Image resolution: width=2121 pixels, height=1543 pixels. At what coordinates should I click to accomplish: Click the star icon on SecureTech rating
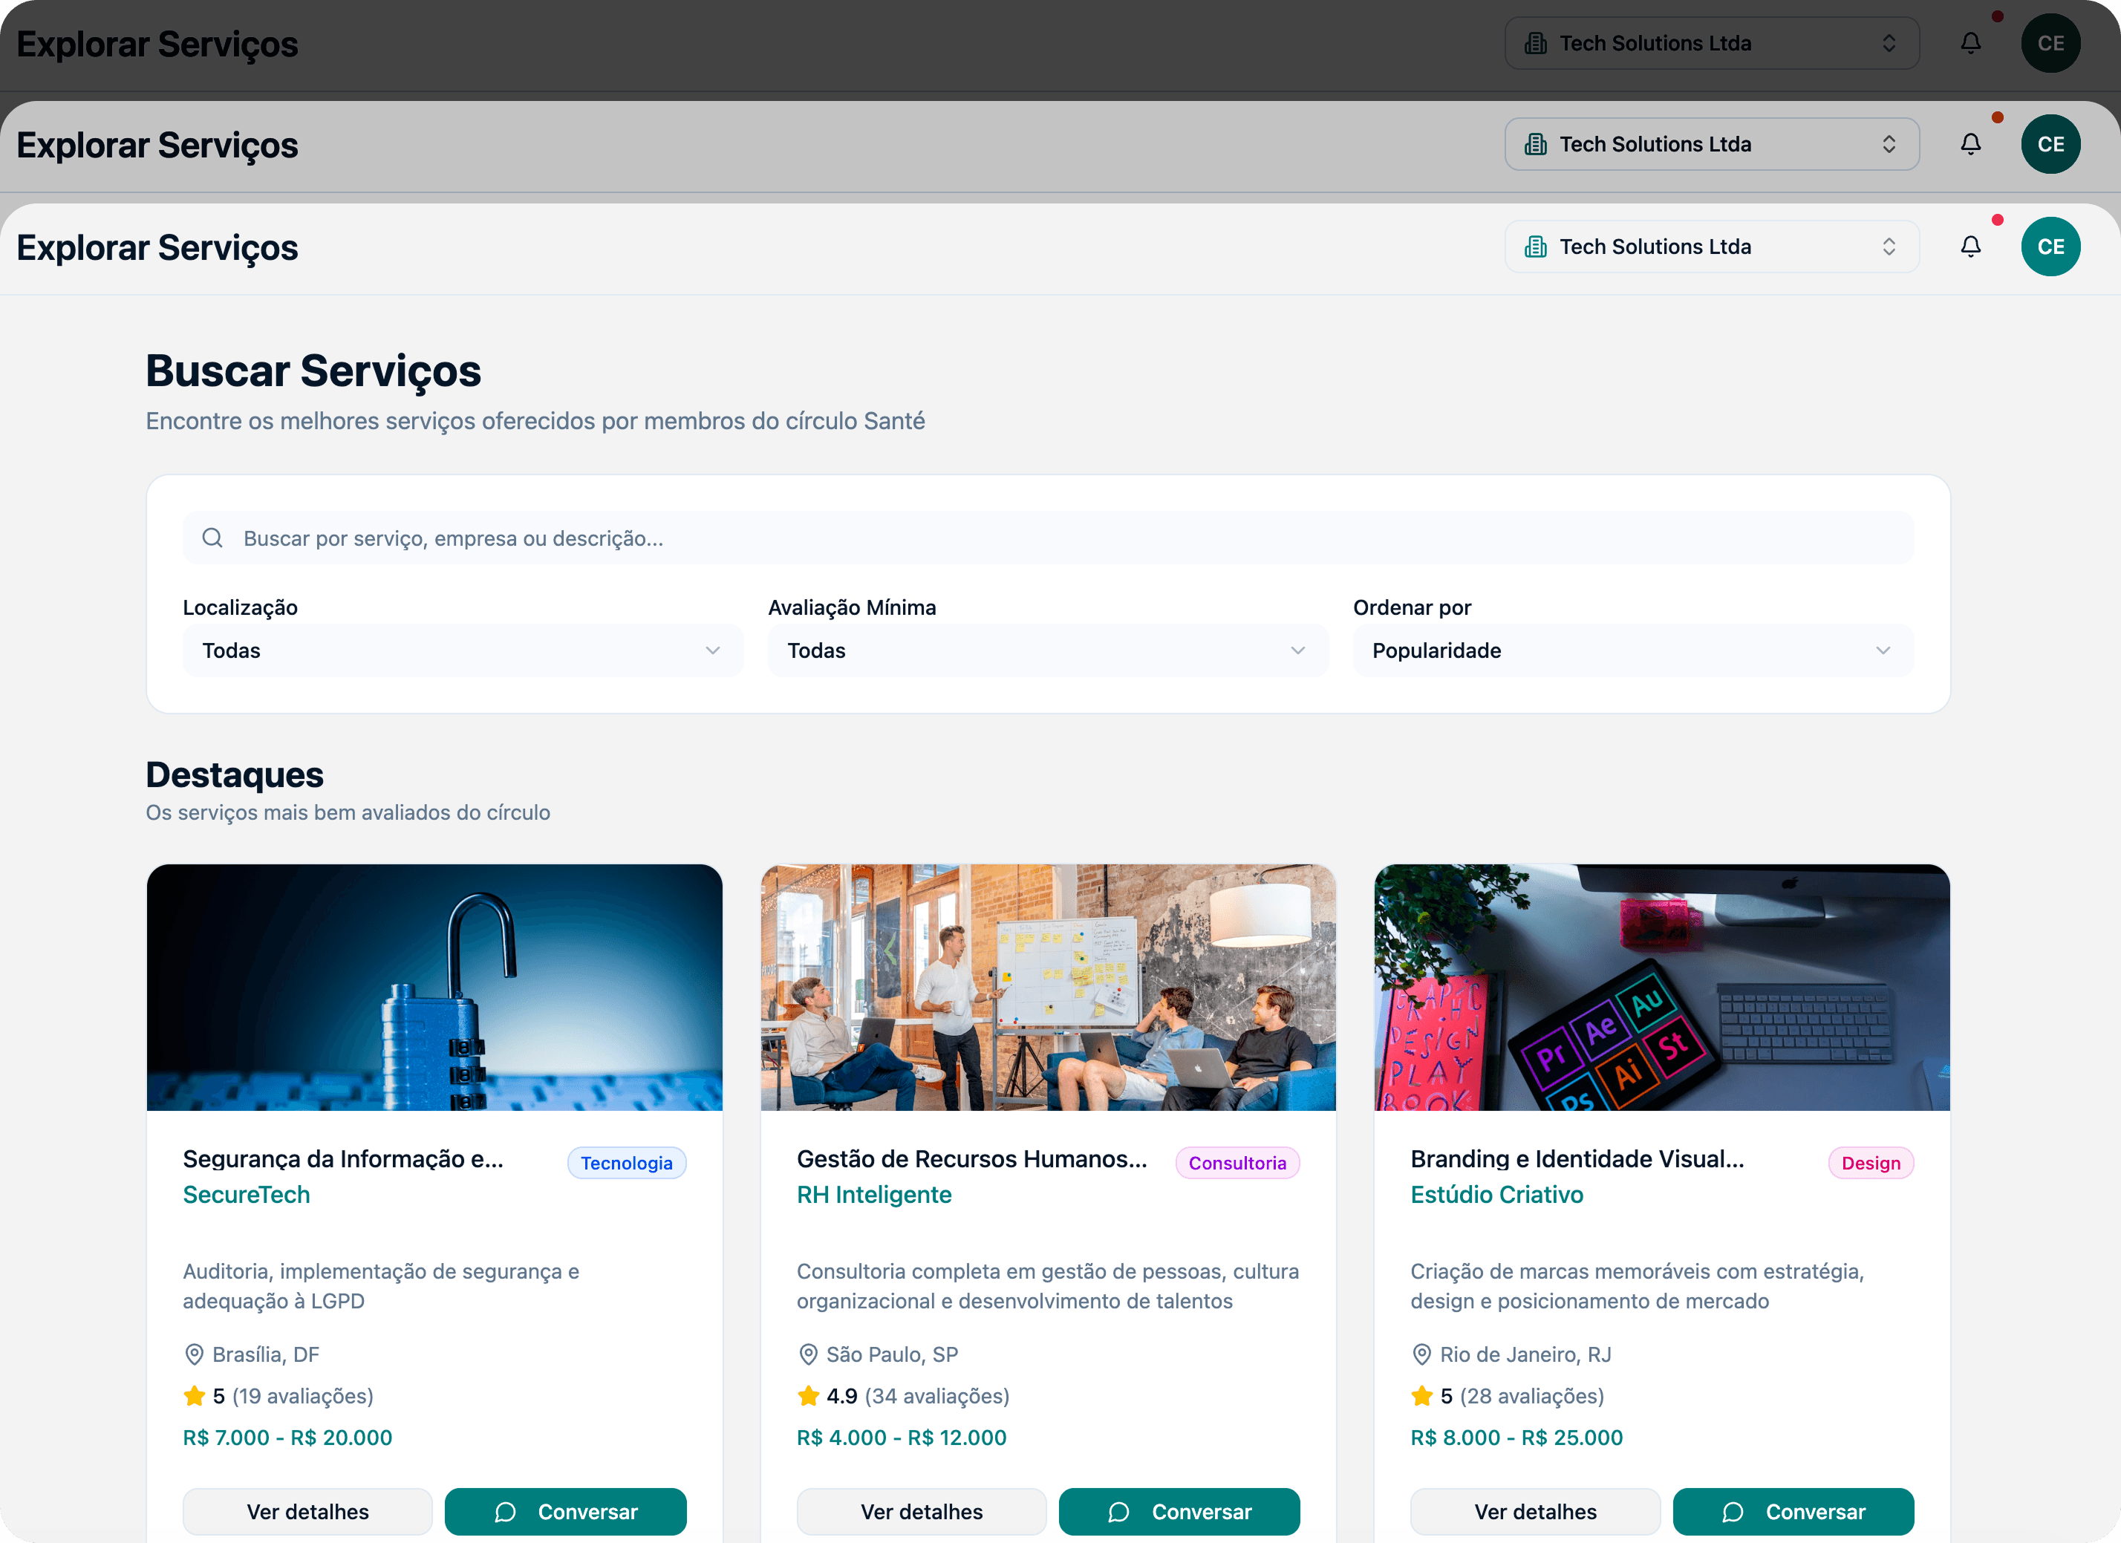point(194,1395)
